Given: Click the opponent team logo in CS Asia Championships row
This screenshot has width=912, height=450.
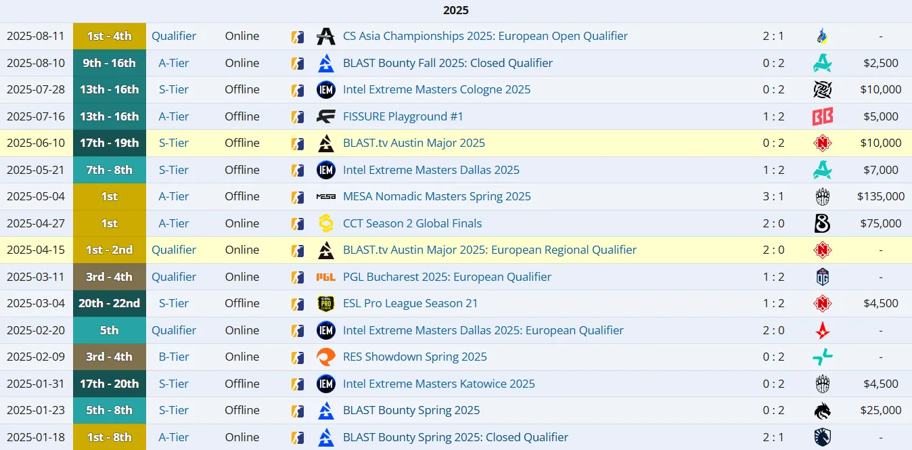Looking at the screenshot, I should click(823, 37).
